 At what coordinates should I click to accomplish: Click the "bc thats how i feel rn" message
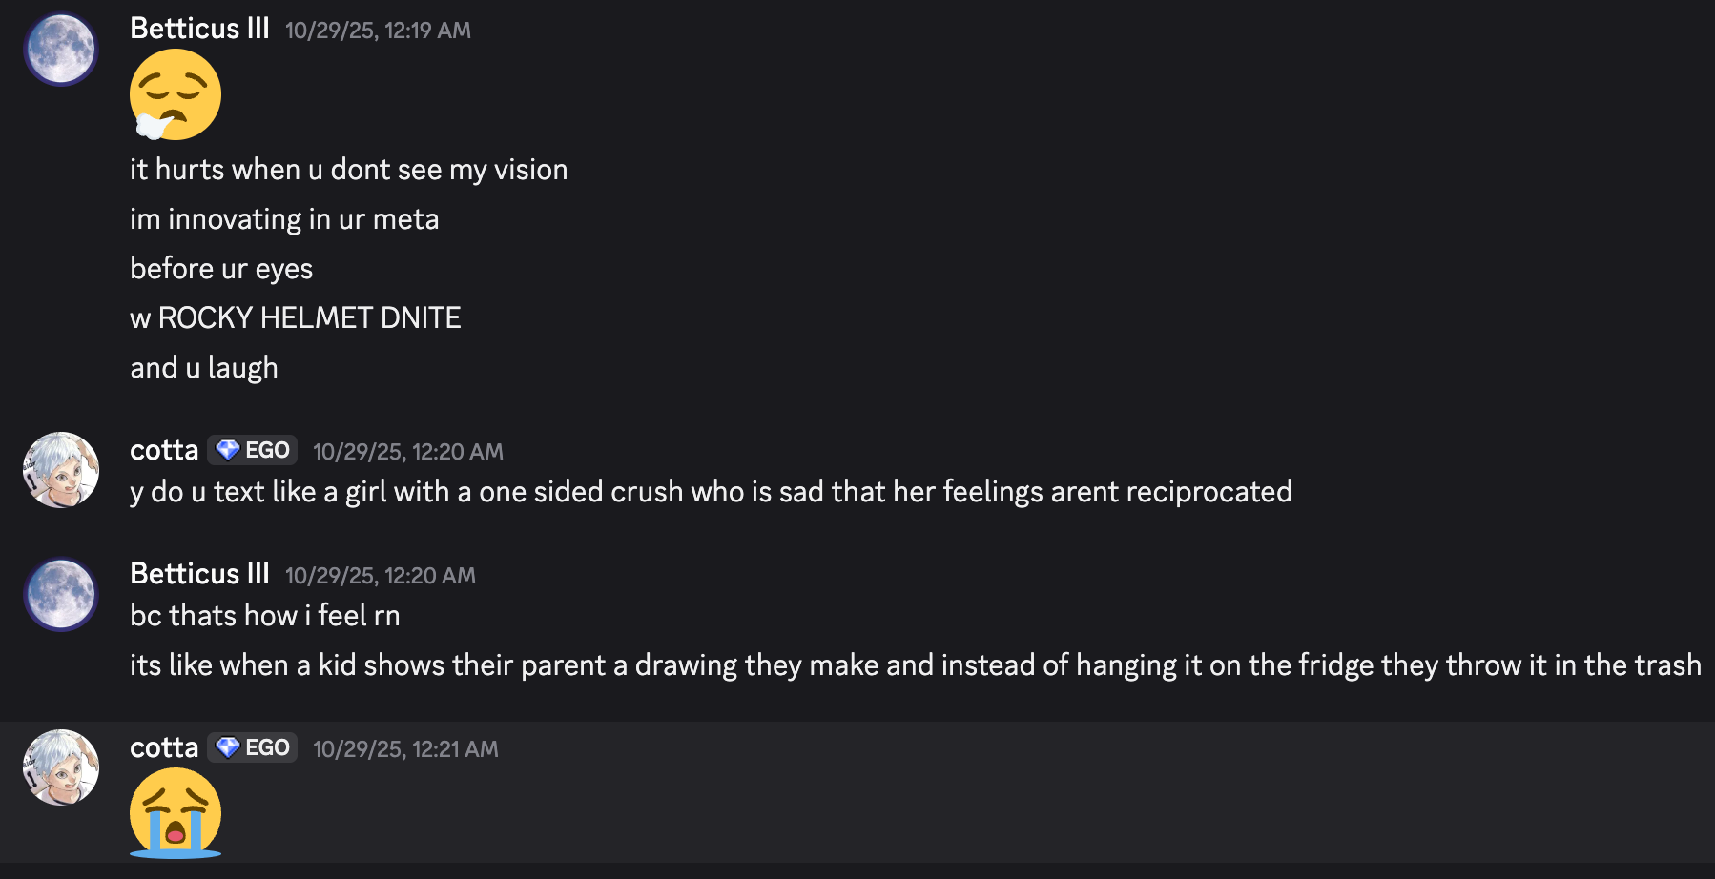[x=264, y=616]
